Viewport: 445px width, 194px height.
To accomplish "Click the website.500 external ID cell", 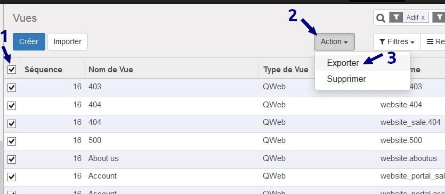I will pos(401,140).
